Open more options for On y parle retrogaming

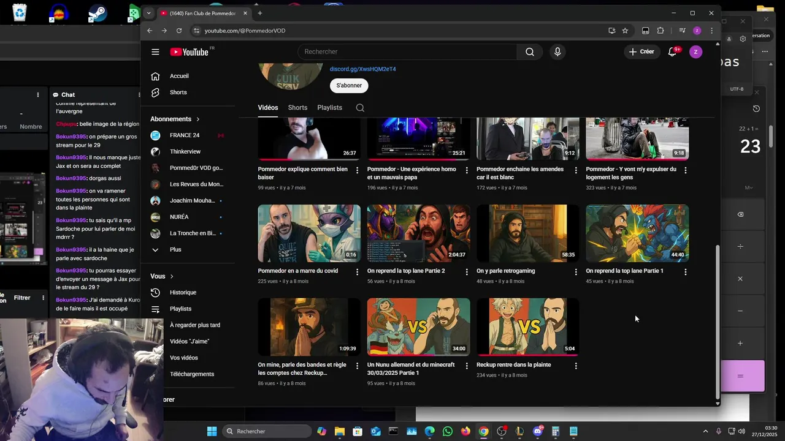click(576, 272)
